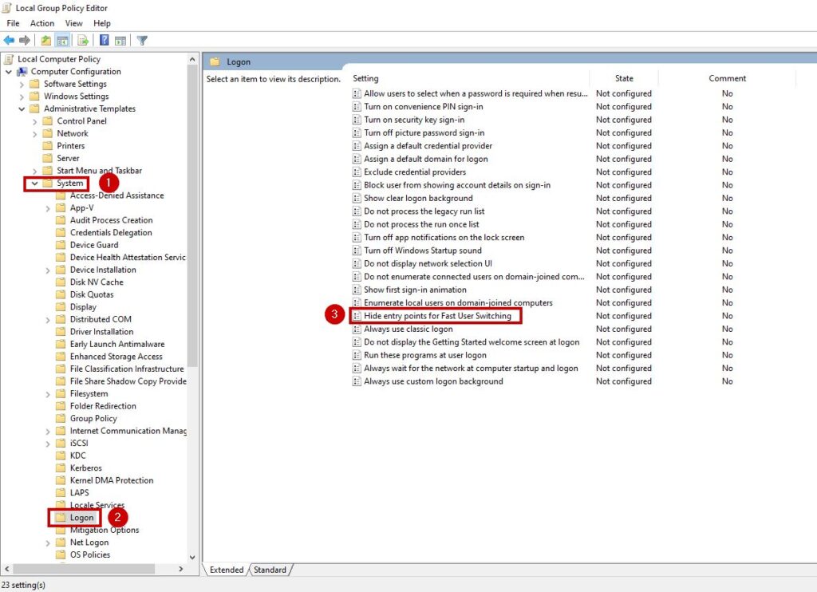817x592 pixels.
Task: Click the tree pane vertical scrollbar thumb
Action: [192, 216]
